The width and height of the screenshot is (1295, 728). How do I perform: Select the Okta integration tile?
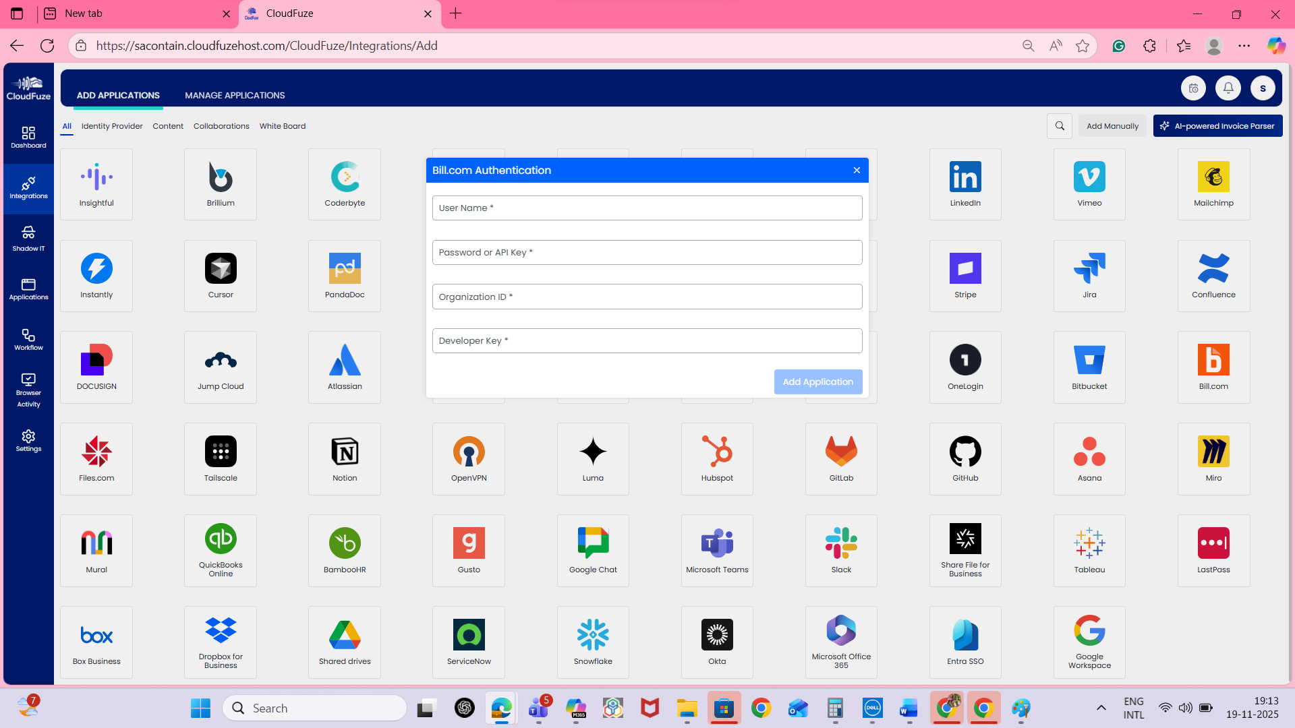(717, 642)
